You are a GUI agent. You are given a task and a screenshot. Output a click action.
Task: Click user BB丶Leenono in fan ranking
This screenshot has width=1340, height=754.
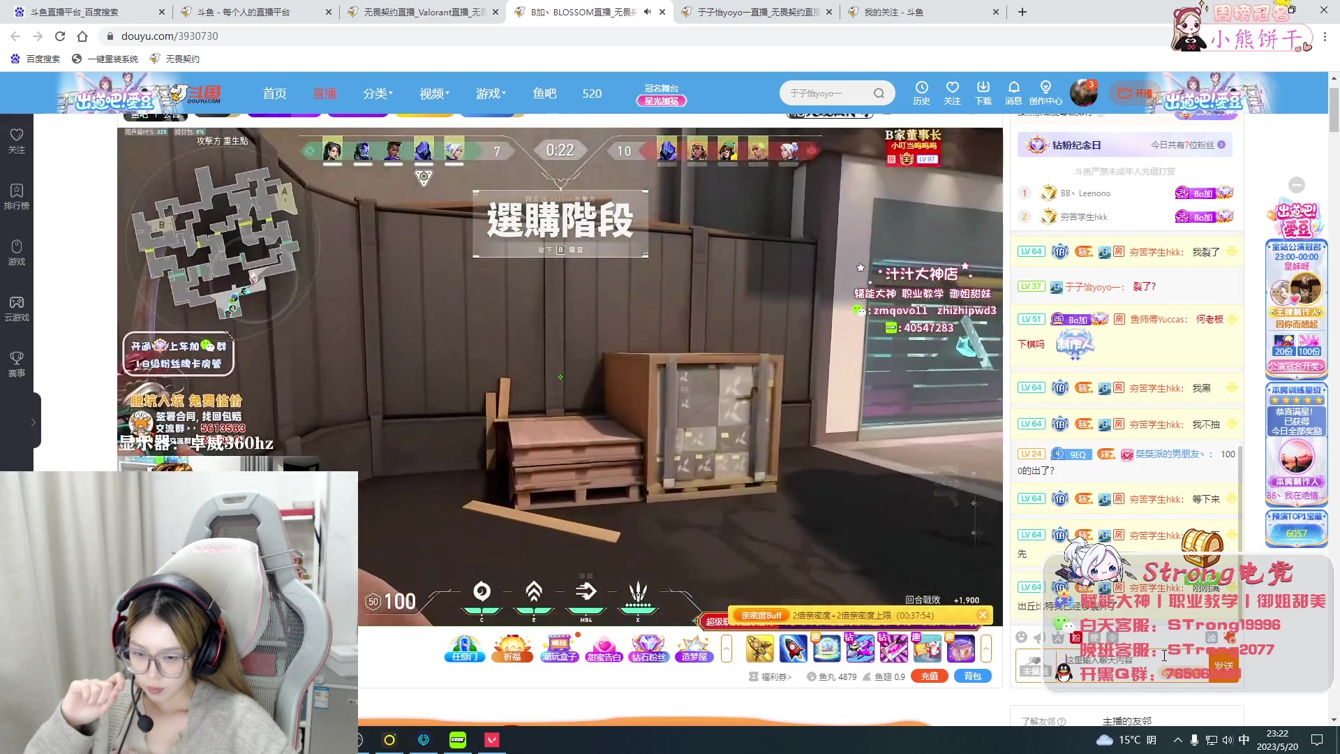click(1085, 193)
